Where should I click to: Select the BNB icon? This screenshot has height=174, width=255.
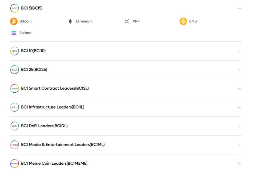point(183,21)
